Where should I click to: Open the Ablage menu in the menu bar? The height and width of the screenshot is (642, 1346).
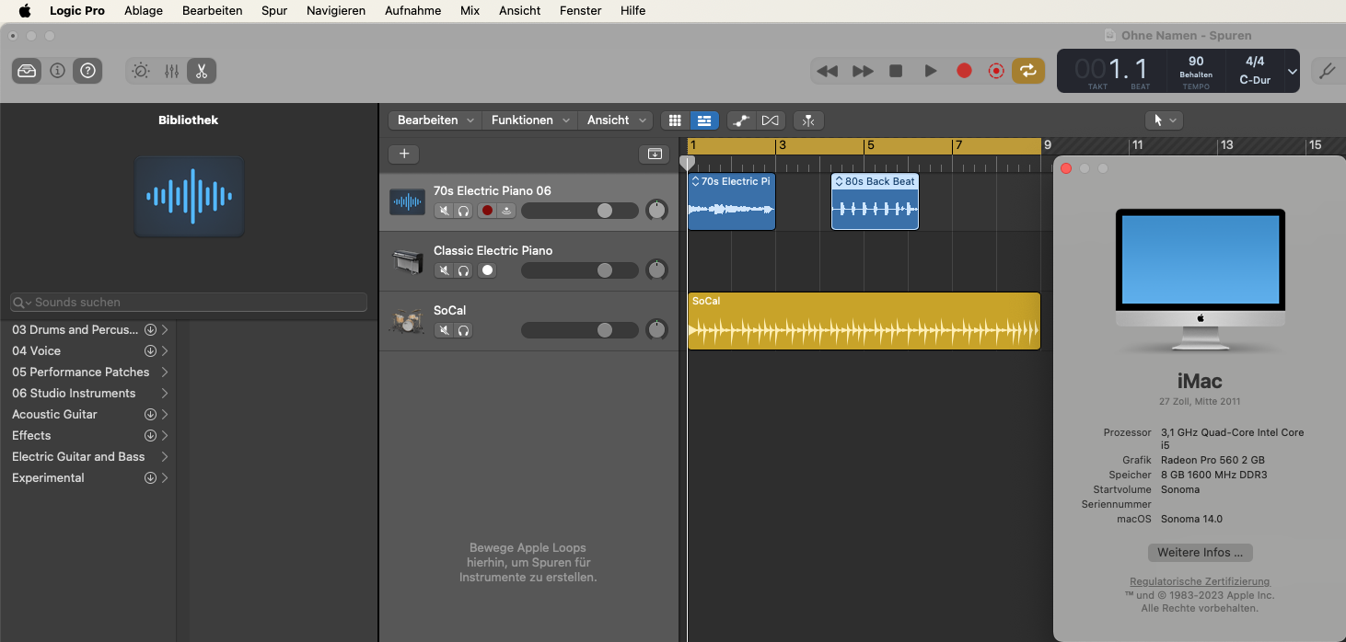click(x=144, y=11)
